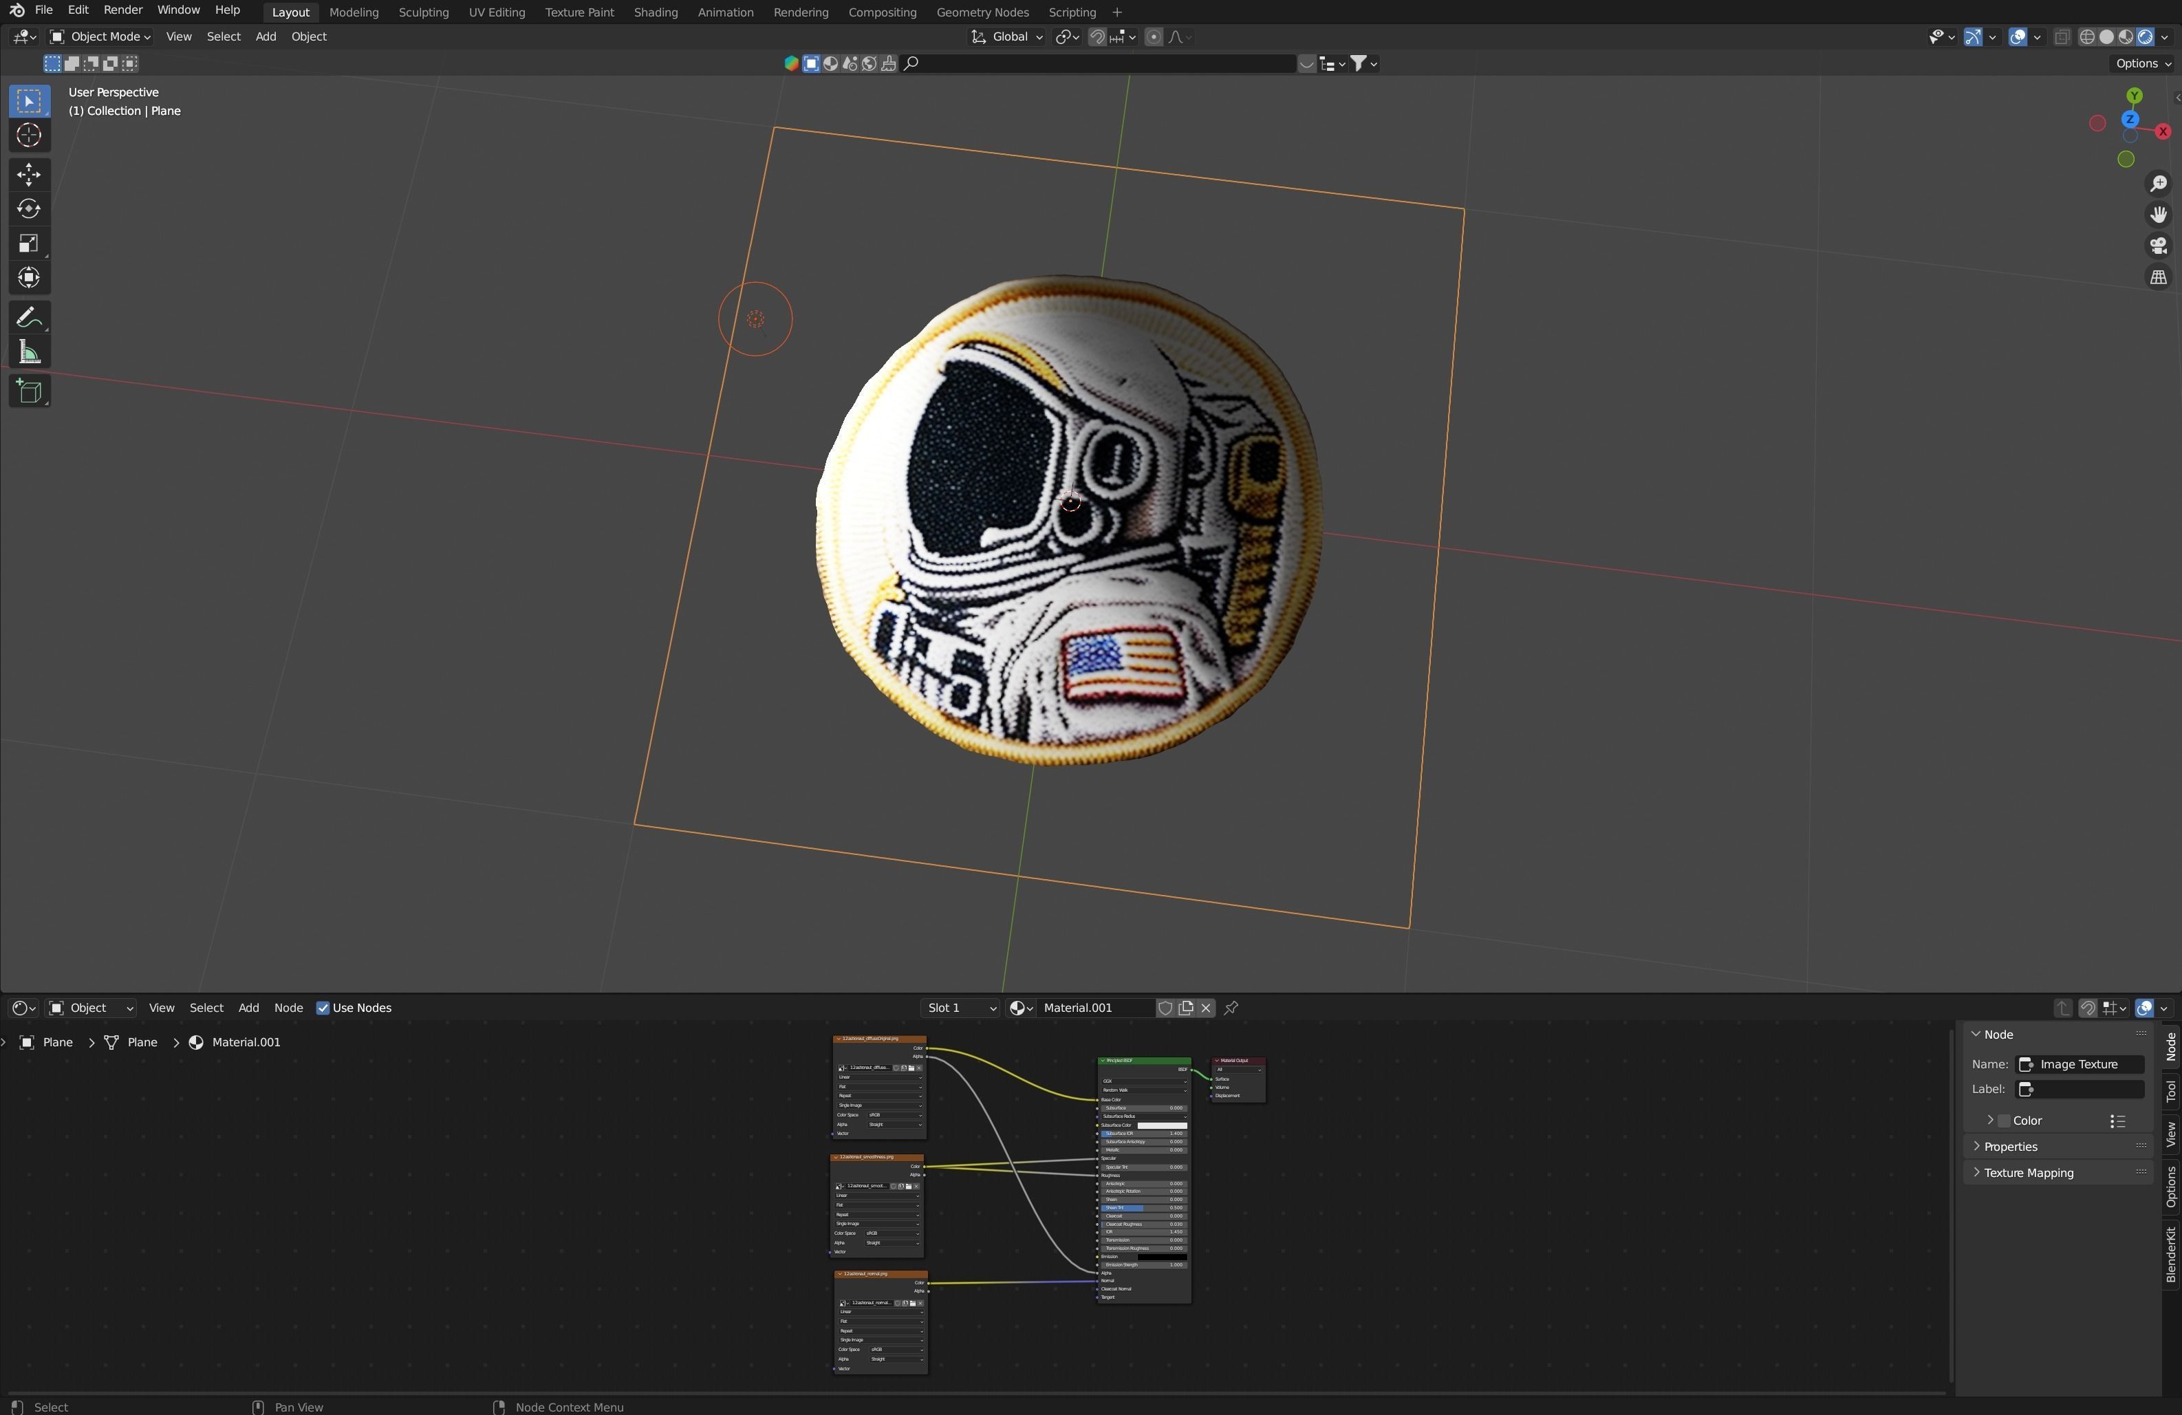Switch to material preview shading
Screen dimensions: 2182x1415
tap(2125, 36)
